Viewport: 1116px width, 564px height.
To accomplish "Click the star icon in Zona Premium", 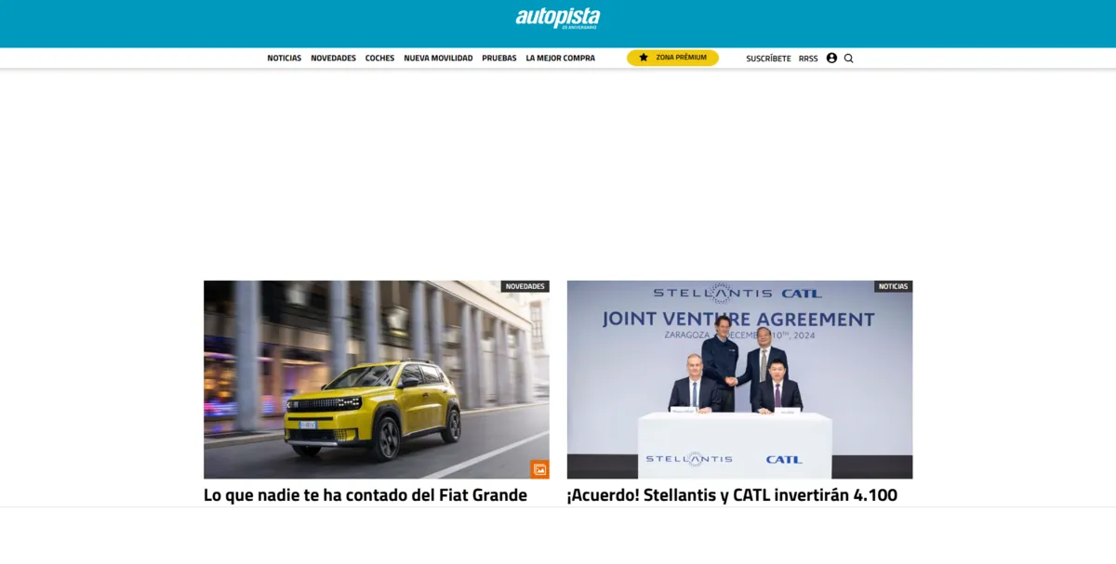I will (644, 58).
